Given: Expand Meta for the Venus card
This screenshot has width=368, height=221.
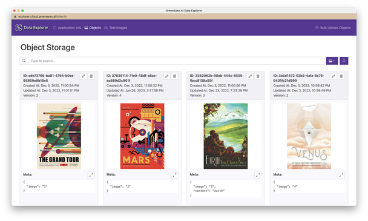Looking at the screenshot, I should 341,175.
